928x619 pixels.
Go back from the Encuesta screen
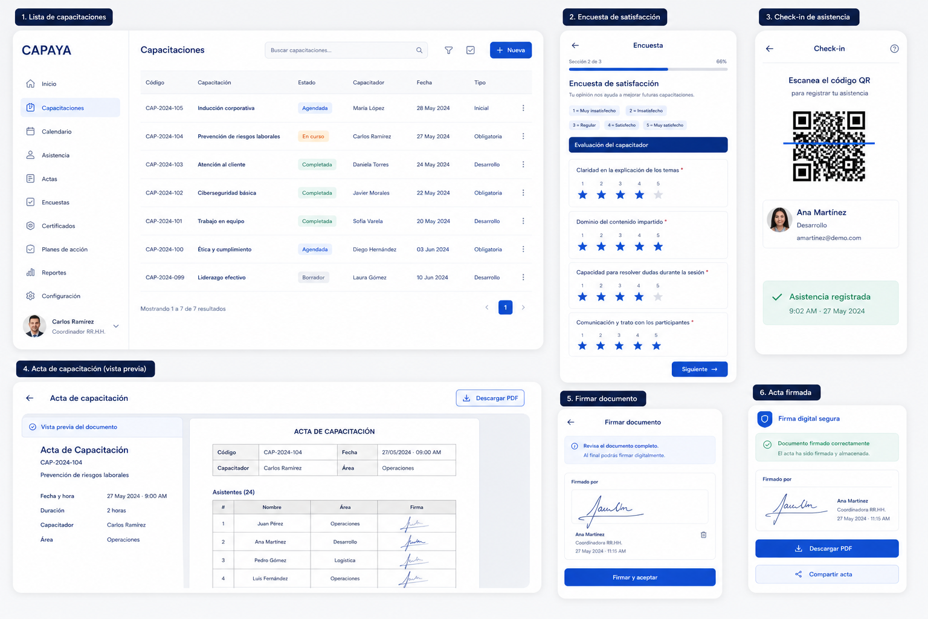[575, 45]
